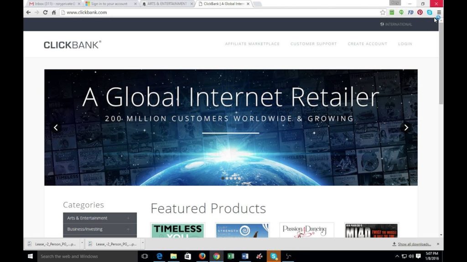Click the Login link
Viewport: 467px width, 262px height.
pyautogui.click(x=405, y=44)
